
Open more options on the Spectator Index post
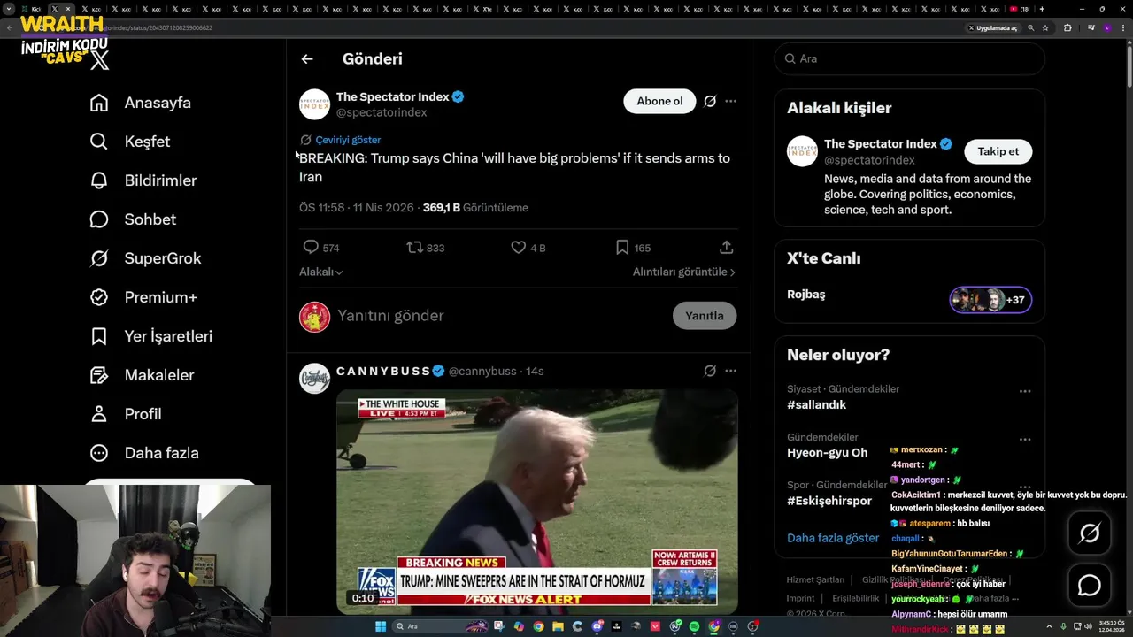tap(730, 101)
